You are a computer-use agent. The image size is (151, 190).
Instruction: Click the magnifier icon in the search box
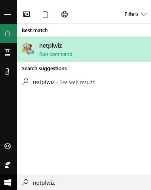25,182
